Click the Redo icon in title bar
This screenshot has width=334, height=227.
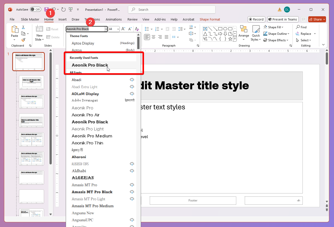tap(63, 10)
